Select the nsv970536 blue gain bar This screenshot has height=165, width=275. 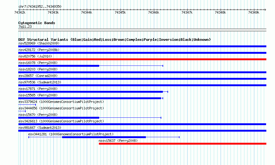[142, 85]
